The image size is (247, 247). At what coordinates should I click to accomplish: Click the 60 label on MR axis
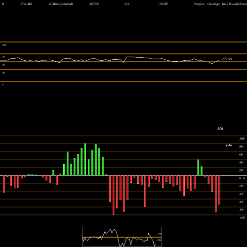[x=241, y=155]
